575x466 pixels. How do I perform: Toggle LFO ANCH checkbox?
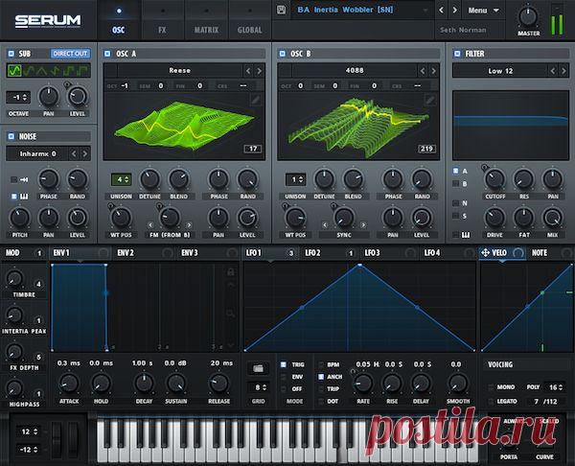point(321,377)
